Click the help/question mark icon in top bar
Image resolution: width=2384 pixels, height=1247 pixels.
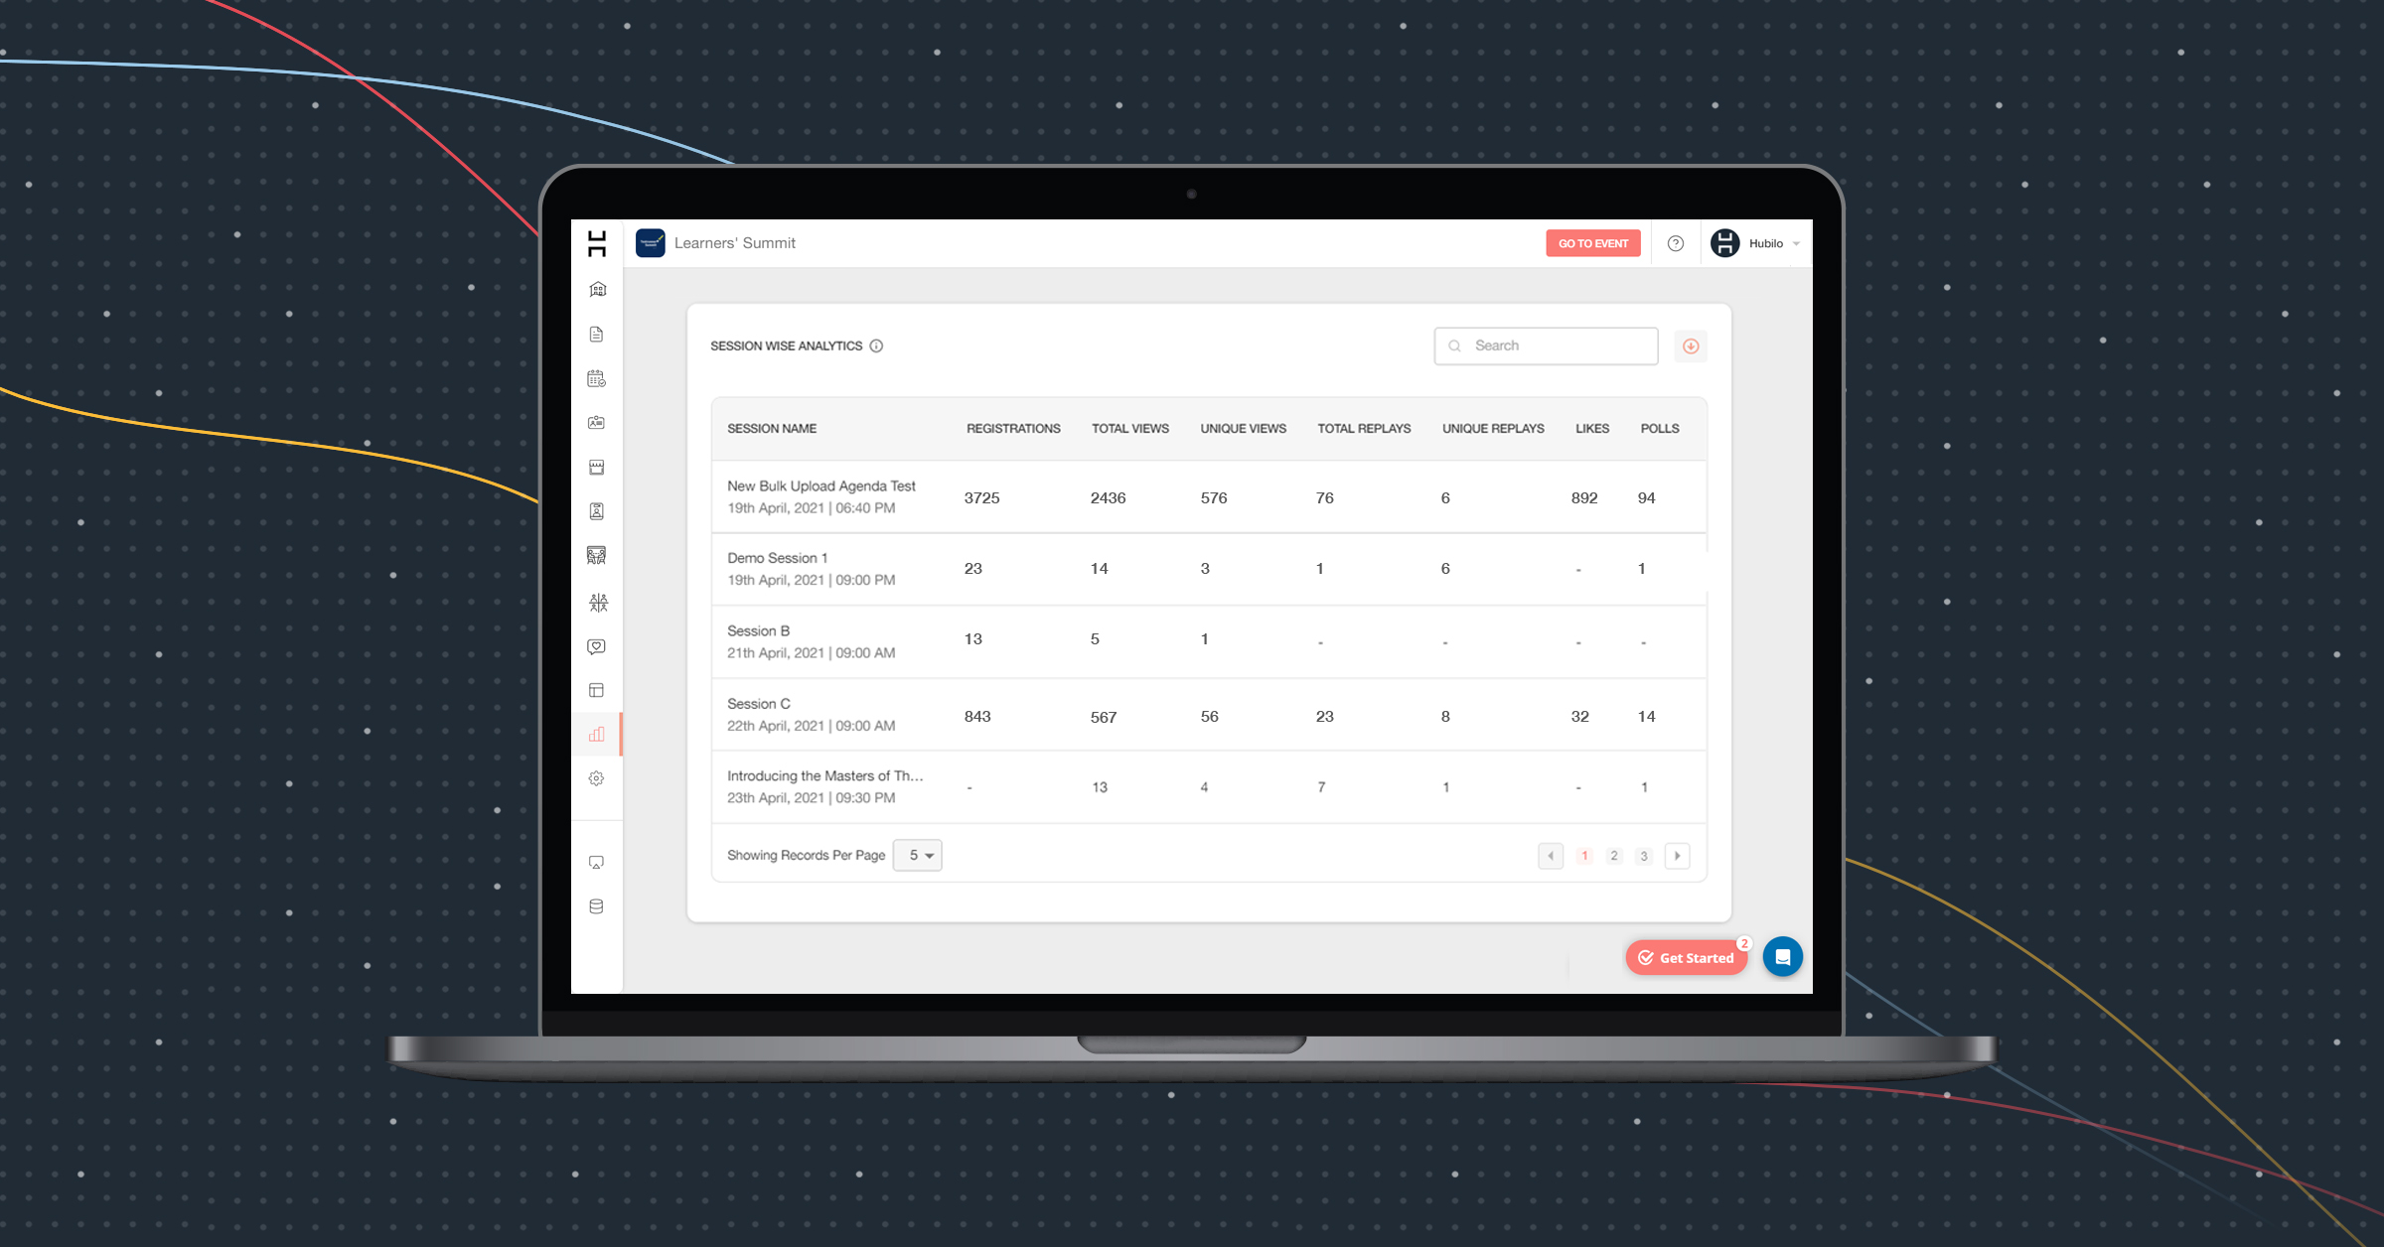pos(1675,241)
